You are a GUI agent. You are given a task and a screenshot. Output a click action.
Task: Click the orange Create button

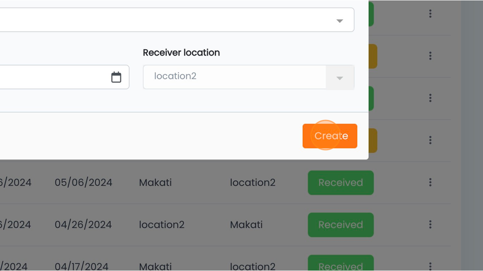(329, 136)
